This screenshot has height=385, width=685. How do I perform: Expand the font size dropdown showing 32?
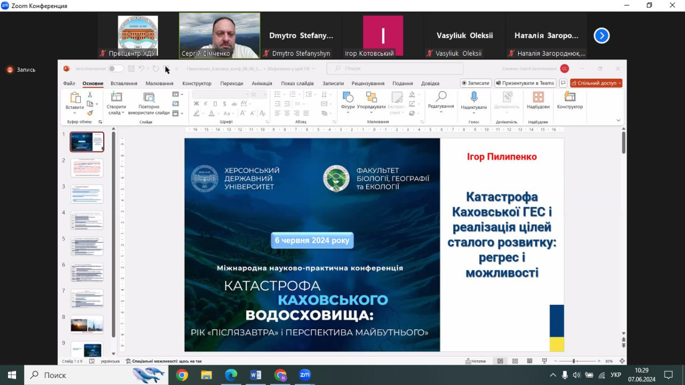pyautogui.click(x=265, y=94)
